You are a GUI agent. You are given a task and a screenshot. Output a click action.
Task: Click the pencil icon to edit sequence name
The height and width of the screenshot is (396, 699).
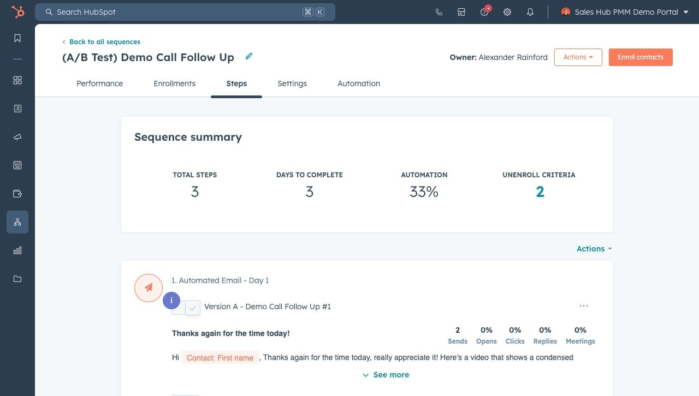[249, 56]
